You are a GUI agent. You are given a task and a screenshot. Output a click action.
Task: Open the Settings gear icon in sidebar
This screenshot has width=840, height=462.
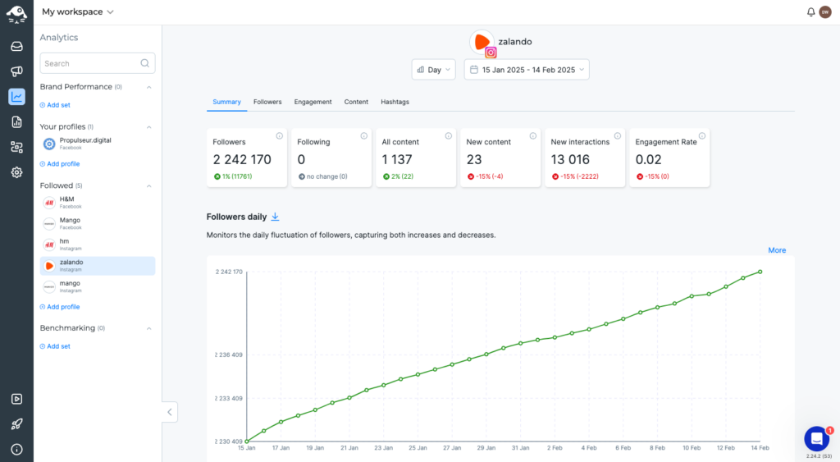(16, 172)
